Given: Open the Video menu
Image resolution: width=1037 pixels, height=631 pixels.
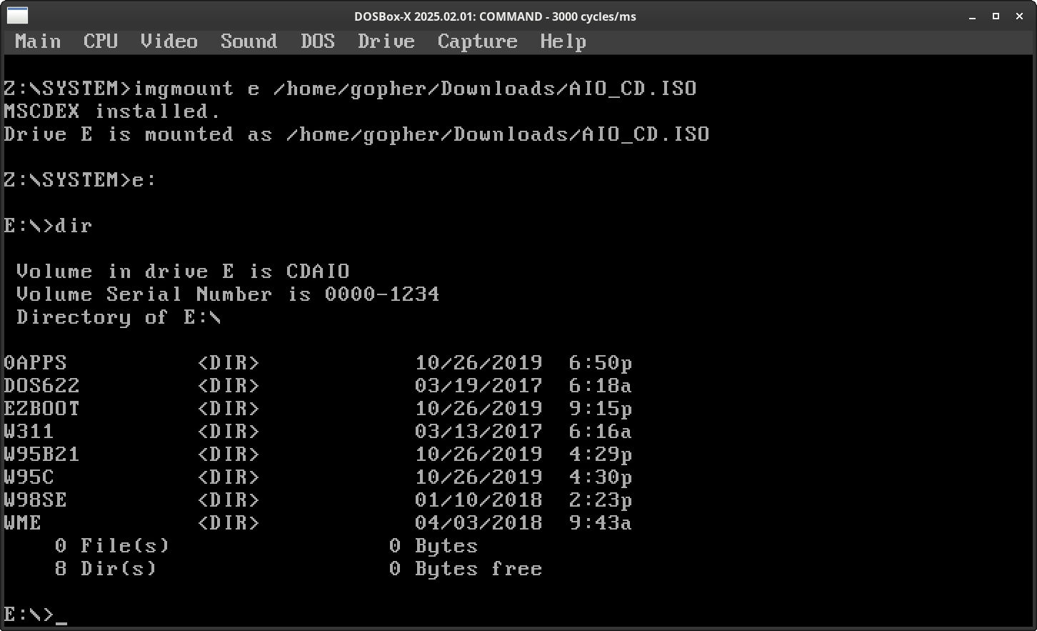Looking at the screenshot, I should point(169,41).
